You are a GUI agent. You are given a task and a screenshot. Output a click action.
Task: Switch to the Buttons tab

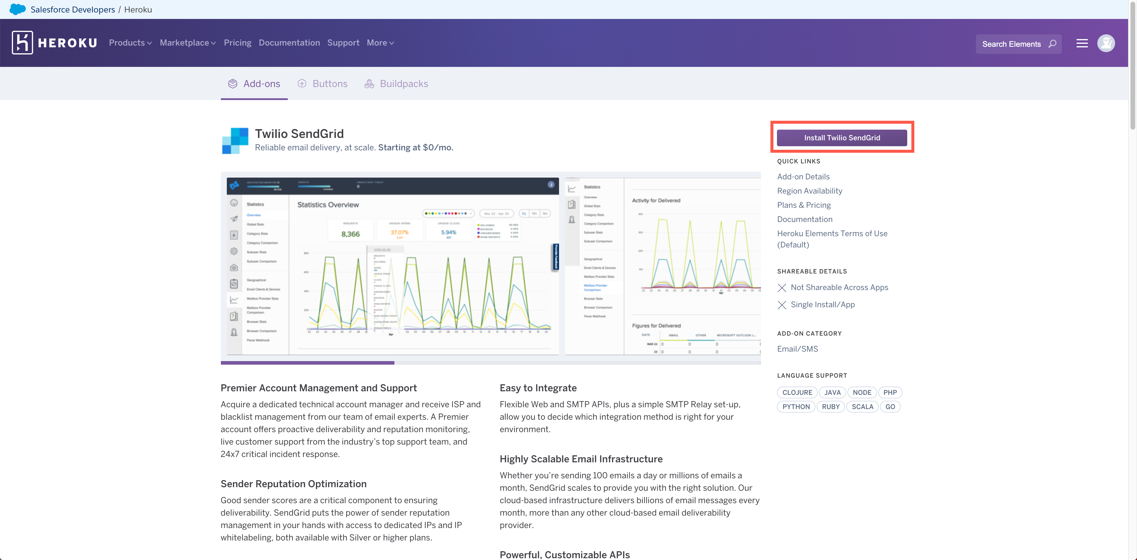tap(323, 83)
